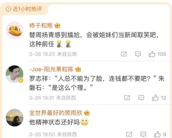View the sunset avatar of 全世界最好的樊雨欣
Viewport: 172px width, 138px height.
coord(15,118)
